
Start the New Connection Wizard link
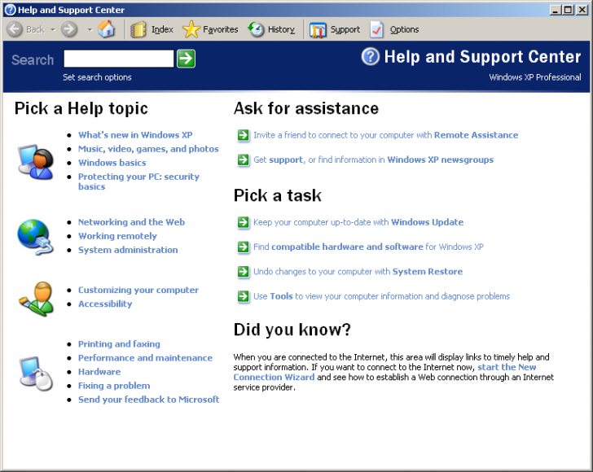coord(384,372)
